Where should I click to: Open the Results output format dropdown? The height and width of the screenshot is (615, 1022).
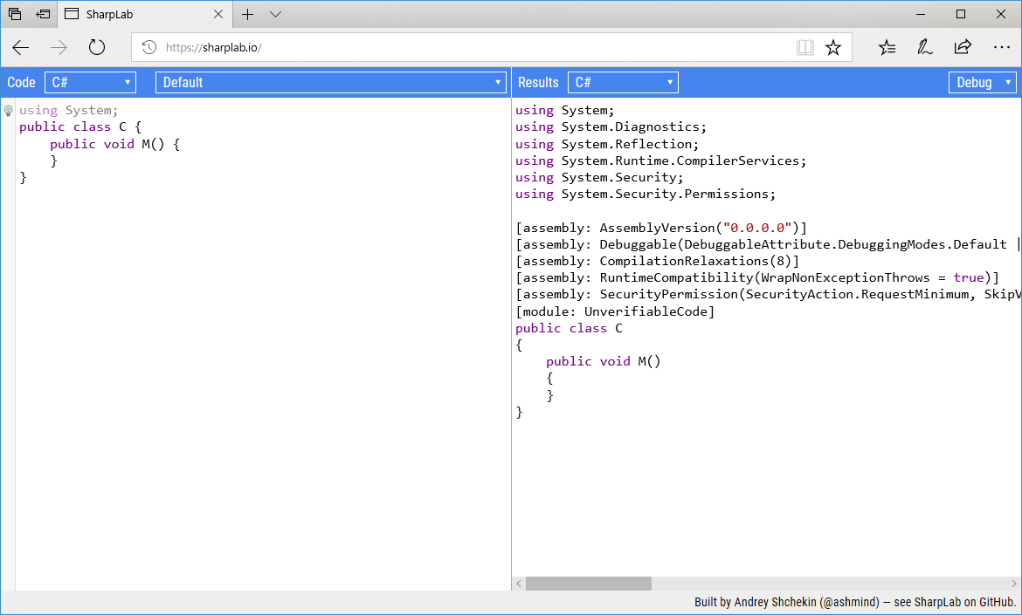623,82
